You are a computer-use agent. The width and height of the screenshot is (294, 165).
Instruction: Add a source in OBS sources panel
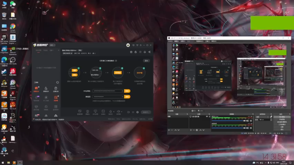pos(191,130)
